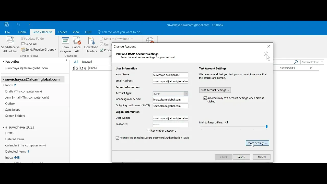Image resolution: width=327 pixels, height=184 pixels.
Task: Open the disabled Account Type IMAP combo box
Action: coord(170,94)
